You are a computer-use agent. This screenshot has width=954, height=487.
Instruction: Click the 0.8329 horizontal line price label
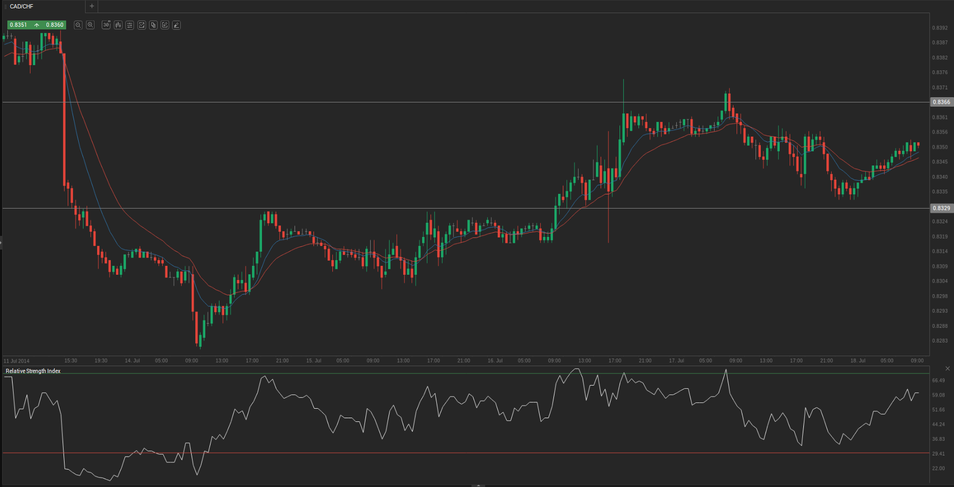click(x=941, y=209)
